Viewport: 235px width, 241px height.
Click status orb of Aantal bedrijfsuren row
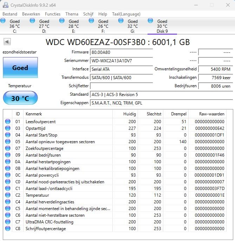pos(8,155)
